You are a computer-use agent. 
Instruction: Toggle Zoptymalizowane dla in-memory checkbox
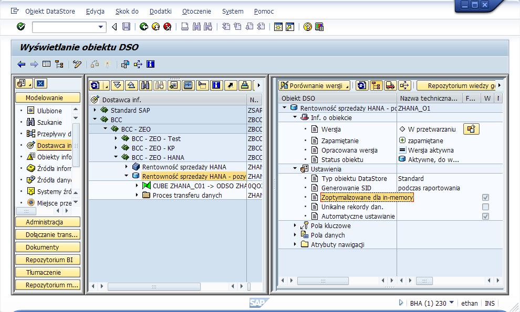click(x=485, y=197)
